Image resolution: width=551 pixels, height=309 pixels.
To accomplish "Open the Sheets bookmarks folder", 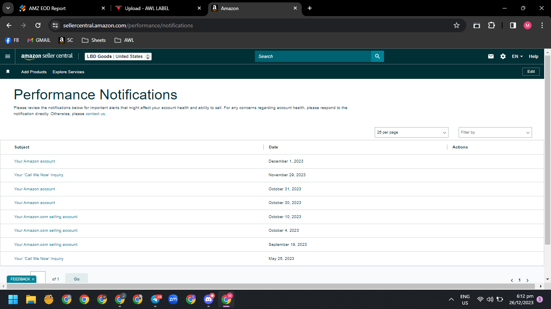I will click(x=94, y=40).
